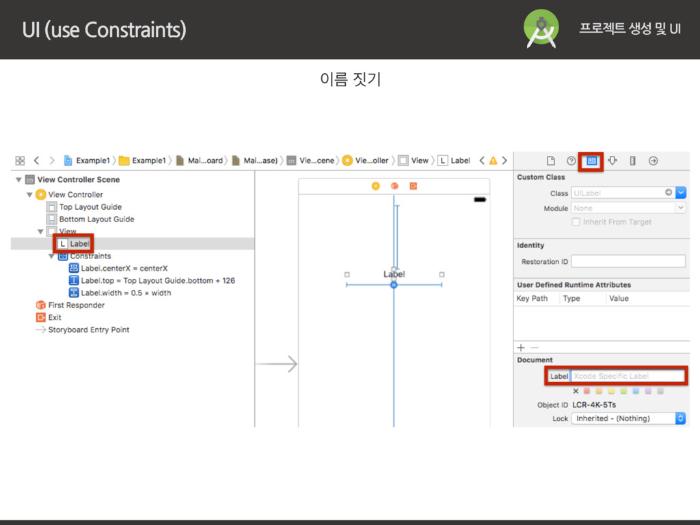
Task: Click the Xcode Specific Label field
Action: point(628,376)
